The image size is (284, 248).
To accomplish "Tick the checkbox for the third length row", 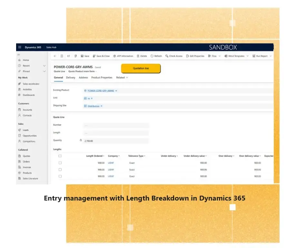I will tap(60, 176).
